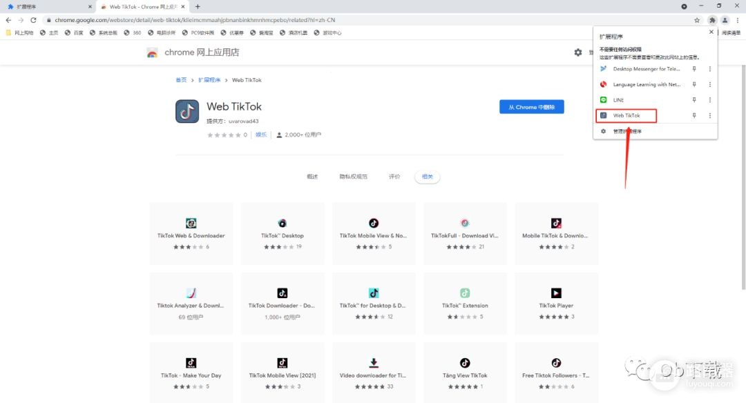Bookmark this page with the star icon
This screenshot has width=746, height=403.
[696, 20]
